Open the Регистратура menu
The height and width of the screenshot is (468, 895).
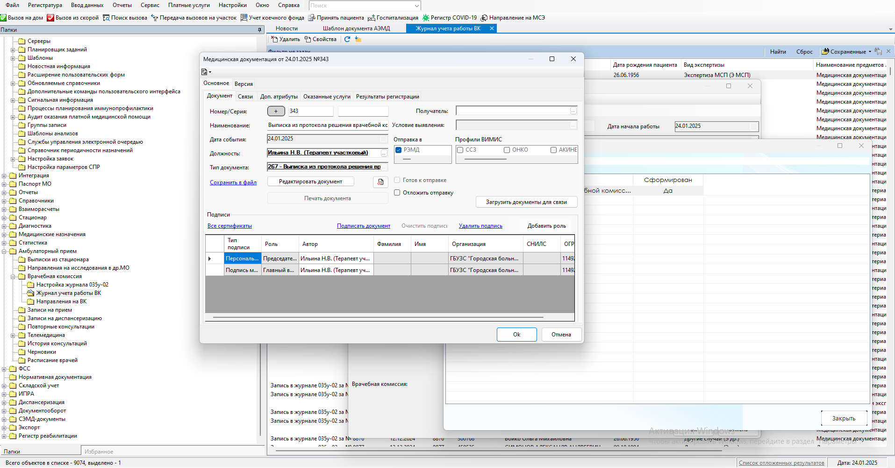45,5
